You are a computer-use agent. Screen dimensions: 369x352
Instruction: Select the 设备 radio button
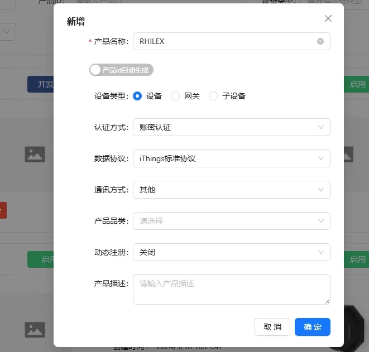[138, 96]
